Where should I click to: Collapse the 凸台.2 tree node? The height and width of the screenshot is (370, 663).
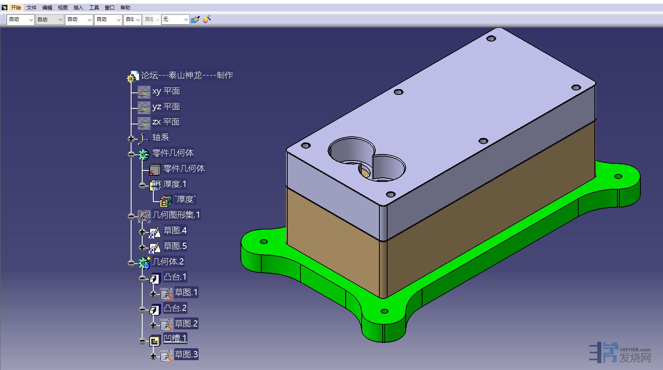(x=142, y=310)
